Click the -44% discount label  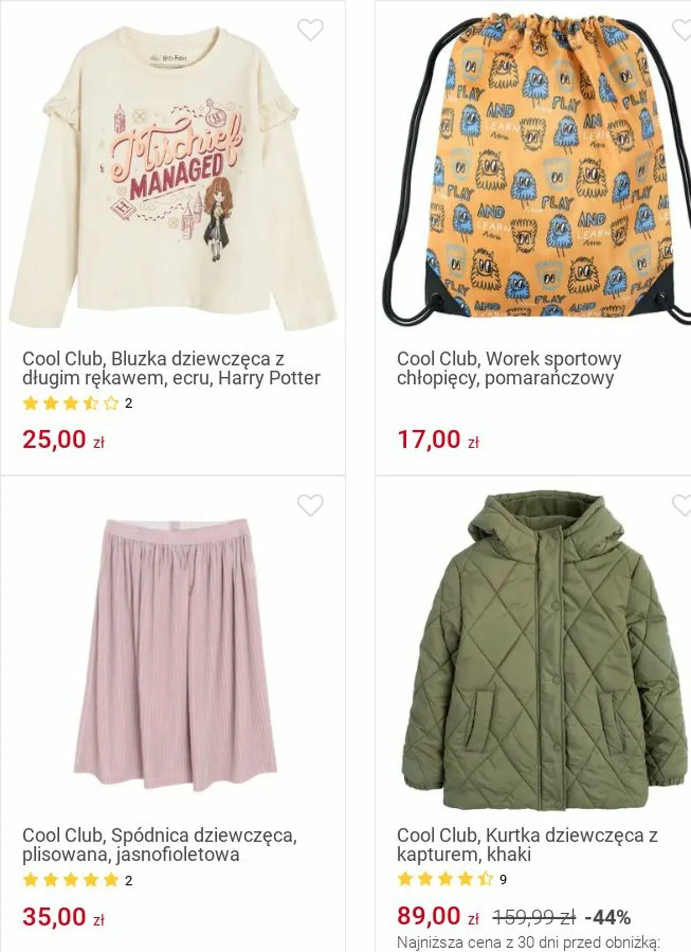coord(608,918)
